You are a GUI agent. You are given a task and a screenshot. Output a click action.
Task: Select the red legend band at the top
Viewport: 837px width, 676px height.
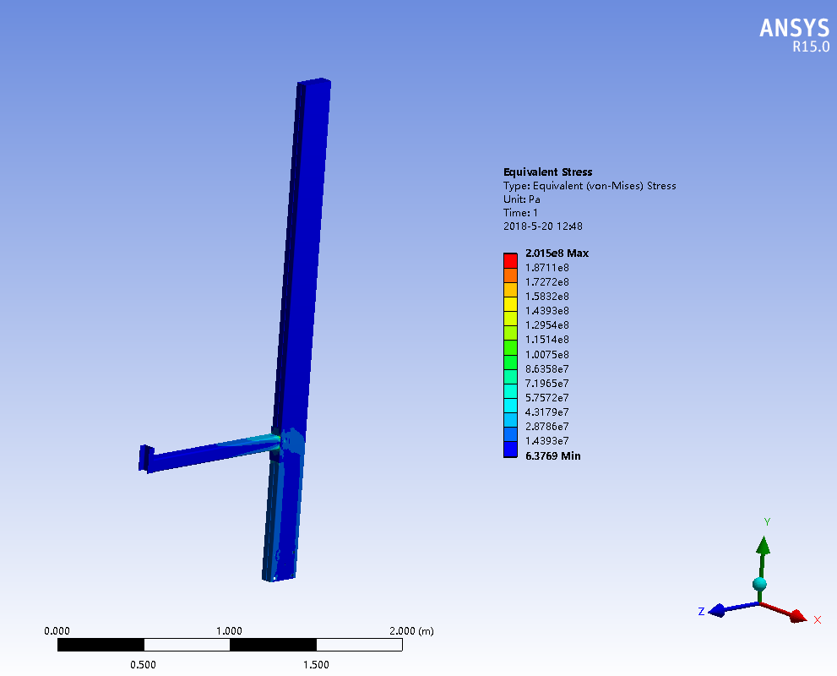click(510, 260)
